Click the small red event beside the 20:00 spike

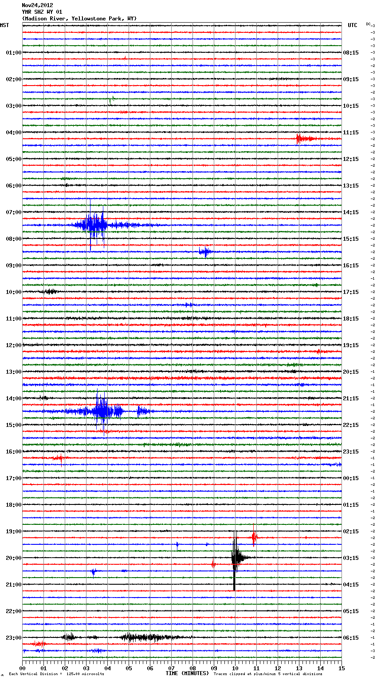(213, 564)
